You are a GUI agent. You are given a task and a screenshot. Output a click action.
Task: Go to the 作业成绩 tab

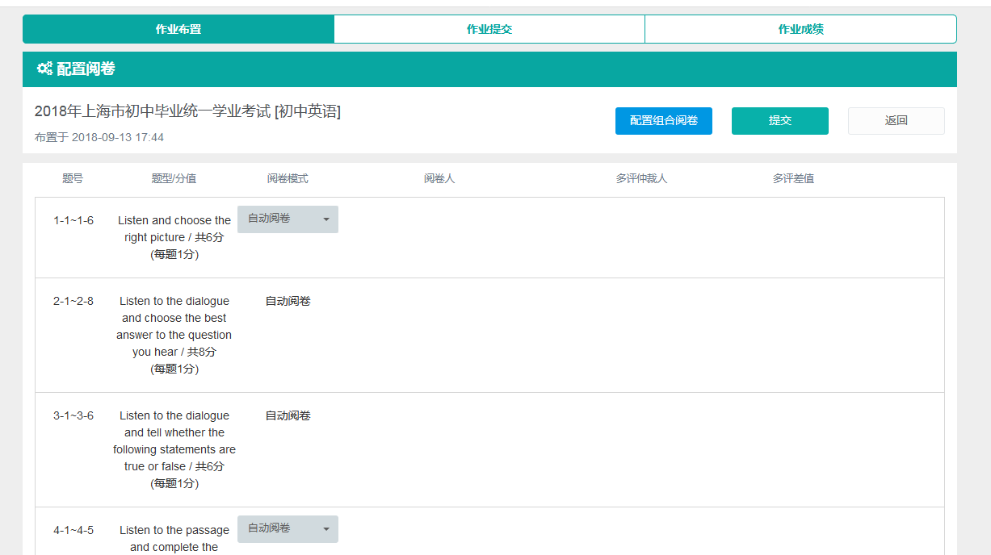(800, 29)
